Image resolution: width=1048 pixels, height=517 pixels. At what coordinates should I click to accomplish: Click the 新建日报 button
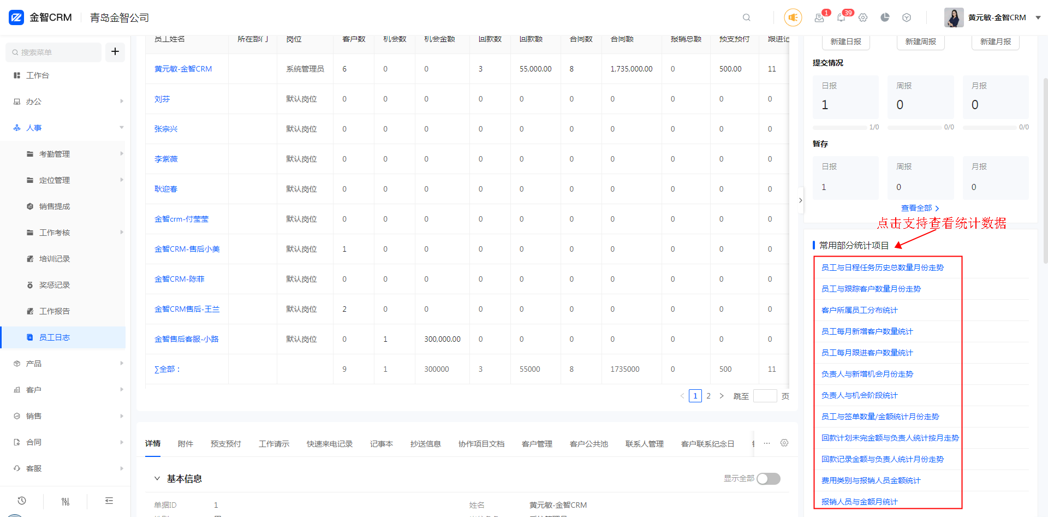845,41
